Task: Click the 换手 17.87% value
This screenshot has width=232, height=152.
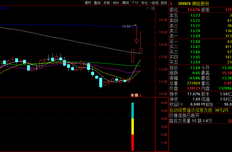Action: pos(194,94)
